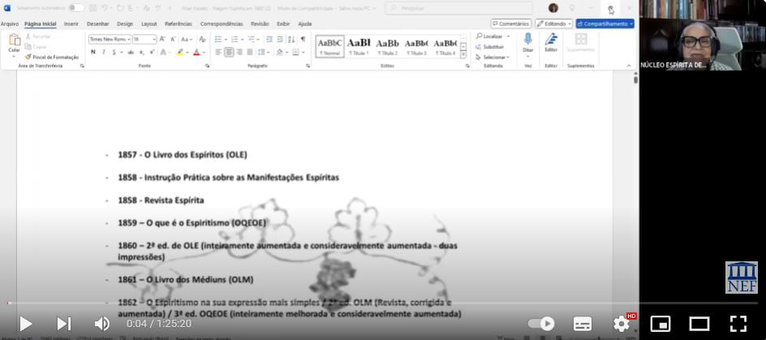Toggle show paragraph marks ¶
Viewport: 766px width, 340px height.
pos(303,39)
